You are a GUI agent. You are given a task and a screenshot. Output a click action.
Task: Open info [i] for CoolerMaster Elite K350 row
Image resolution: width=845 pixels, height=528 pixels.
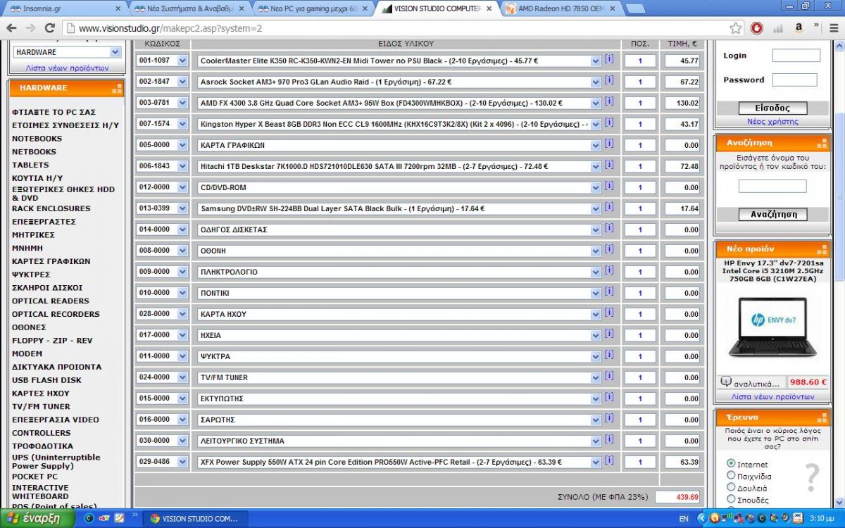point(609,59)
